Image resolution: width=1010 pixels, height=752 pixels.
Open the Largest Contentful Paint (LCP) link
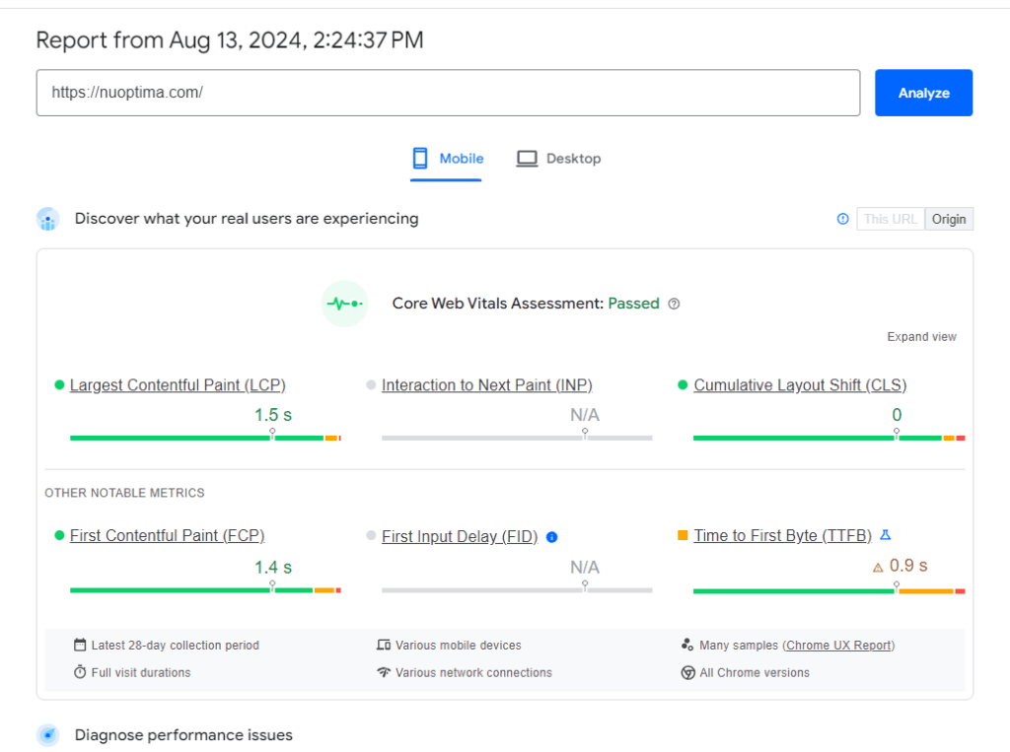click(178, 385)
